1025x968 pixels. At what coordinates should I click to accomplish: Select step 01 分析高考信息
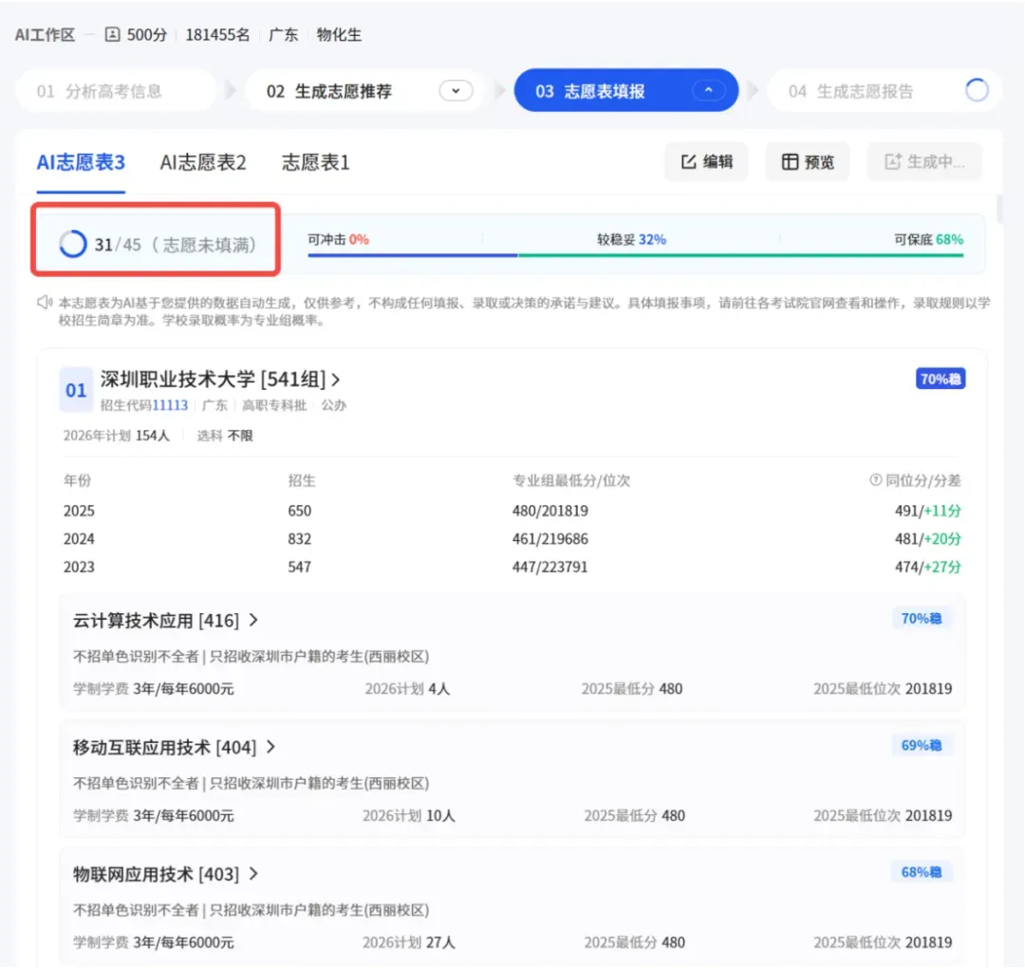(x=116, y=91)
